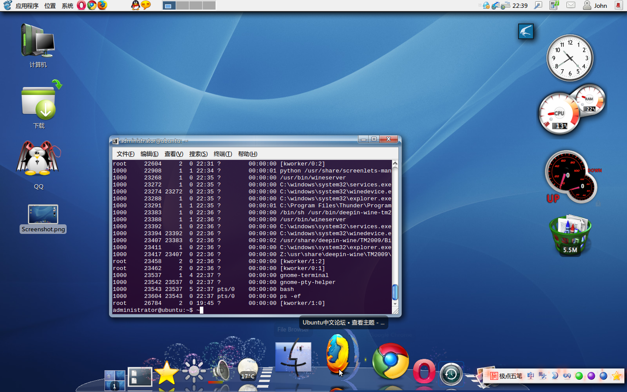Click the workspace switcher icon in dock
Screen dimensions: 627x392
click(115, 380)
